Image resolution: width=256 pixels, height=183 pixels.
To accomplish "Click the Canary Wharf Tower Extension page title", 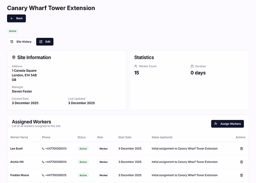I will coord(51,8).
